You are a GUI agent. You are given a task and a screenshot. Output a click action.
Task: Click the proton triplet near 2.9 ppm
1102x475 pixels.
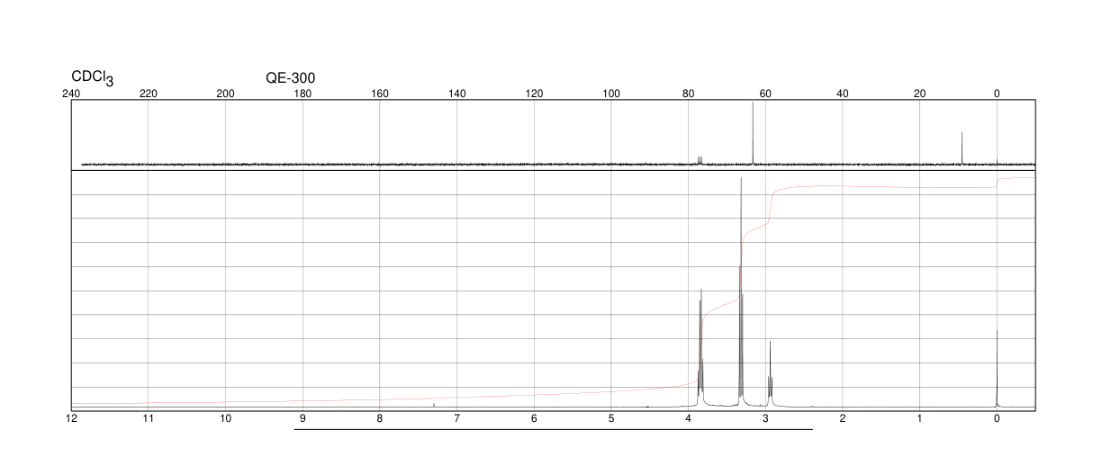770,374
